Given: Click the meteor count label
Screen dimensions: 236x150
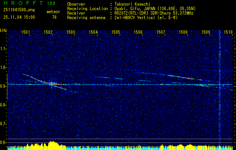Looking at the screenshot, I should coord(53,12).
